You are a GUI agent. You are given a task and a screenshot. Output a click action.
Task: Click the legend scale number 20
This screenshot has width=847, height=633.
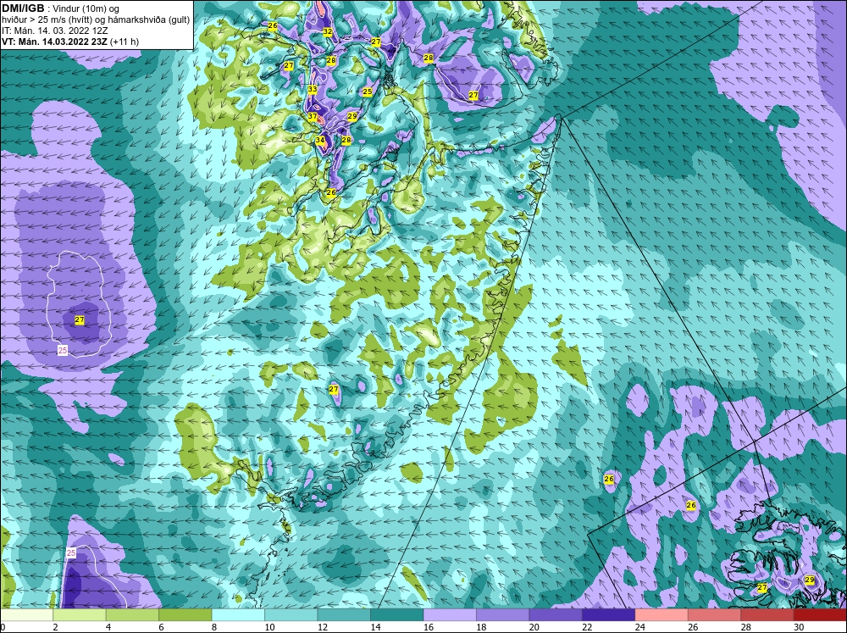point(534,627)
